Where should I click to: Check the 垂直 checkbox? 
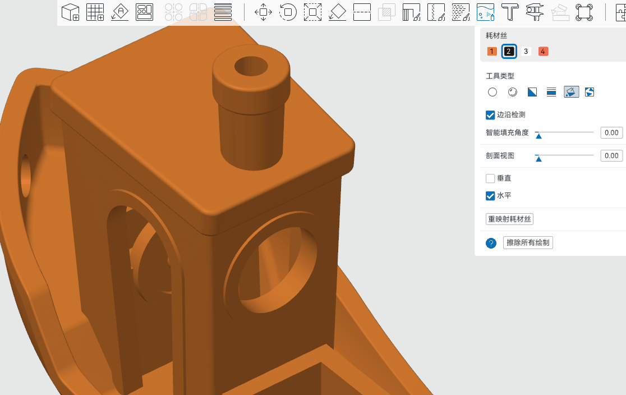tap(490, 178)
